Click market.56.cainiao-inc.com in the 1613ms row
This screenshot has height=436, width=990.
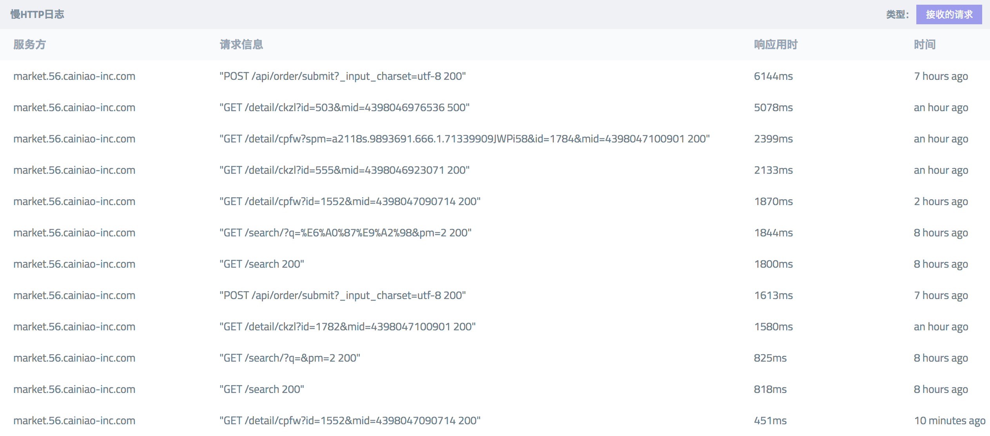[74, 295]
